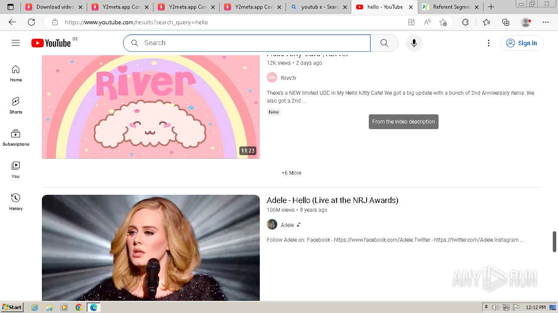Open Subscriptions in the sidebar
The height and width of the screenshot is (313, 558).
point(16,138)
